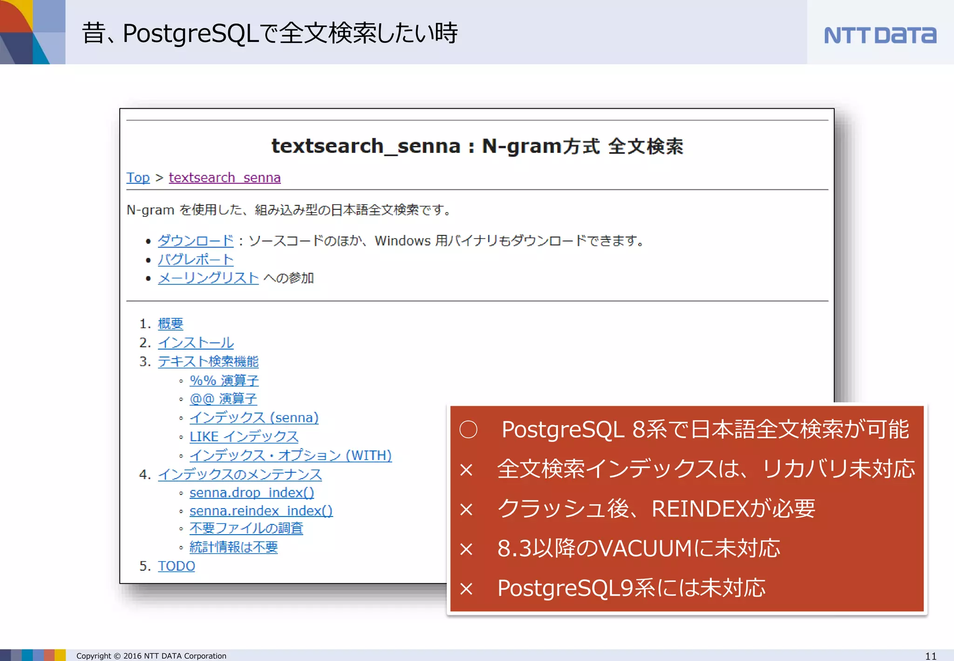
Task: Click the slide page number 11
Action: coord(931,656)
